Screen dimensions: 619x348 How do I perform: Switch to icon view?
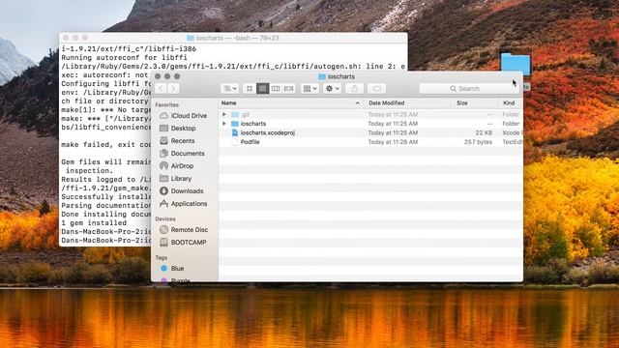[250, 88]
